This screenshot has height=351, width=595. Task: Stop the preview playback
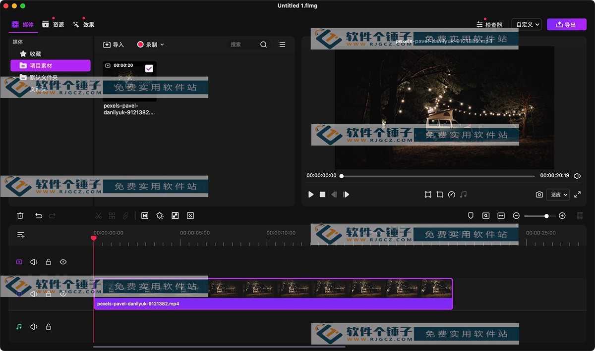(322, 195)
